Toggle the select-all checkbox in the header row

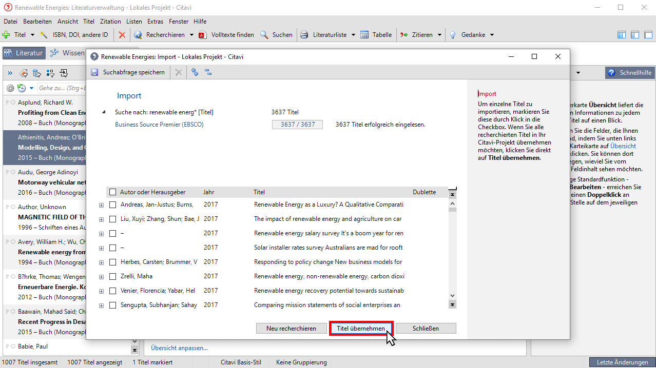point(113,192)
